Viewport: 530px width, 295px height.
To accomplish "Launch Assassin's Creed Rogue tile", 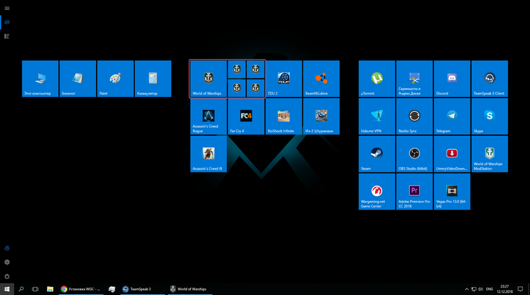I will [x=209, y=117].
